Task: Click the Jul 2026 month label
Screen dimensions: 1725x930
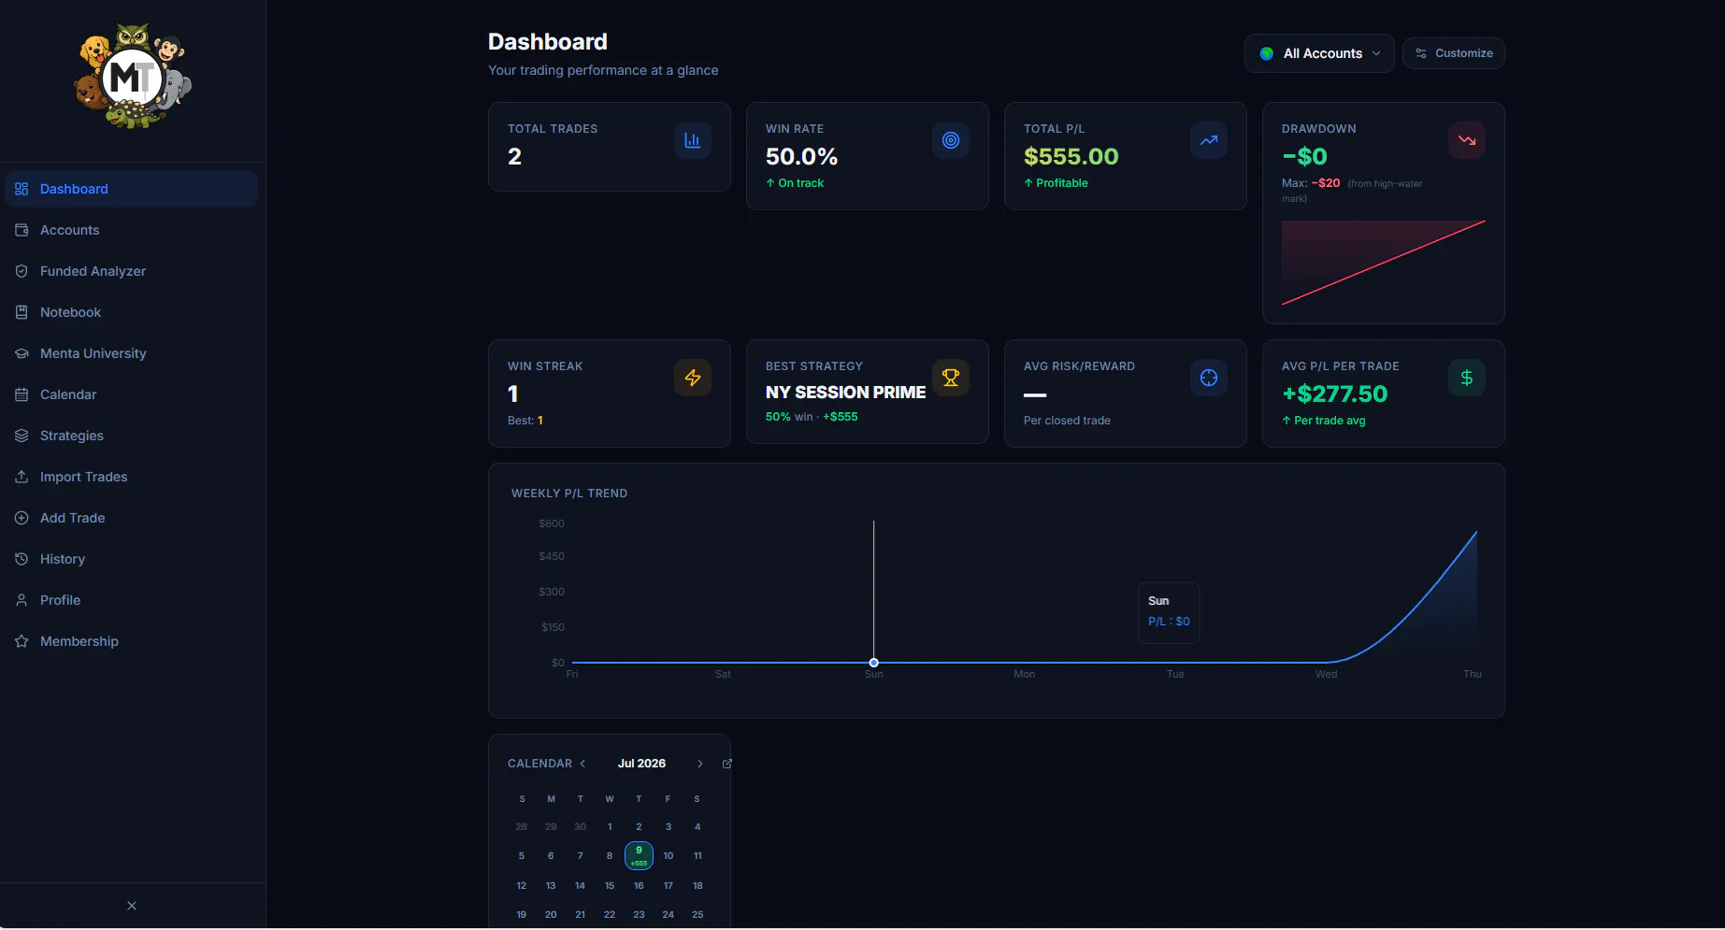Action: pyautogui.click(x=641, y=764)
